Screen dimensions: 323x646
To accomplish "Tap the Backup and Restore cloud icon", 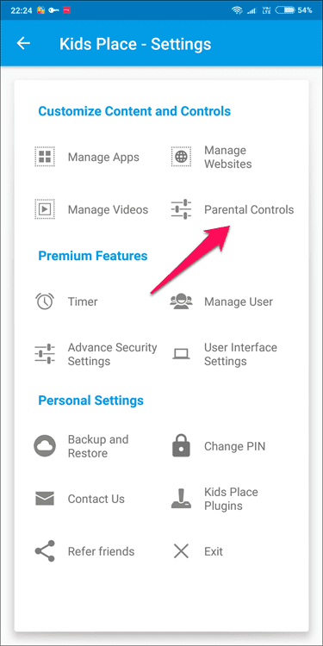I will 45,446.
